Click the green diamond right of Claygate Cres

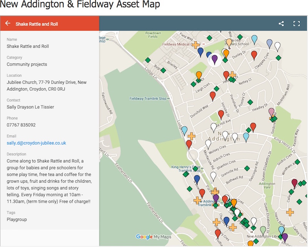(x=278, y=58)
